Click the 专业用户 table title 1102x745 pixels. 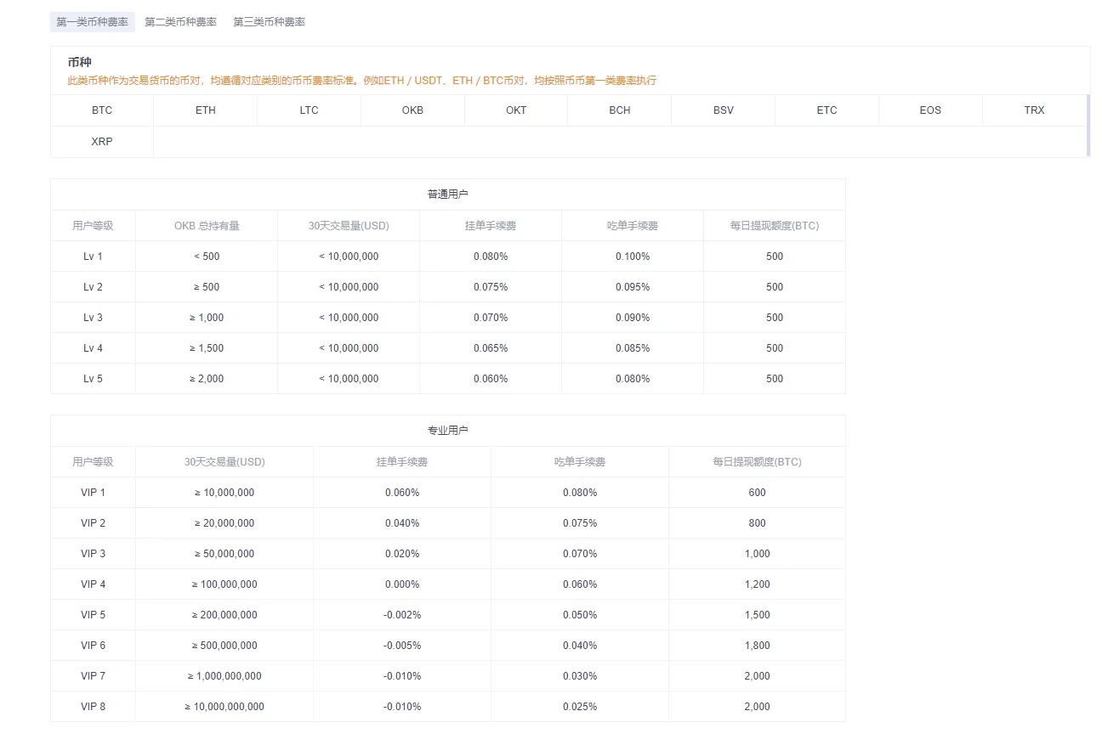tap(447, 431)
